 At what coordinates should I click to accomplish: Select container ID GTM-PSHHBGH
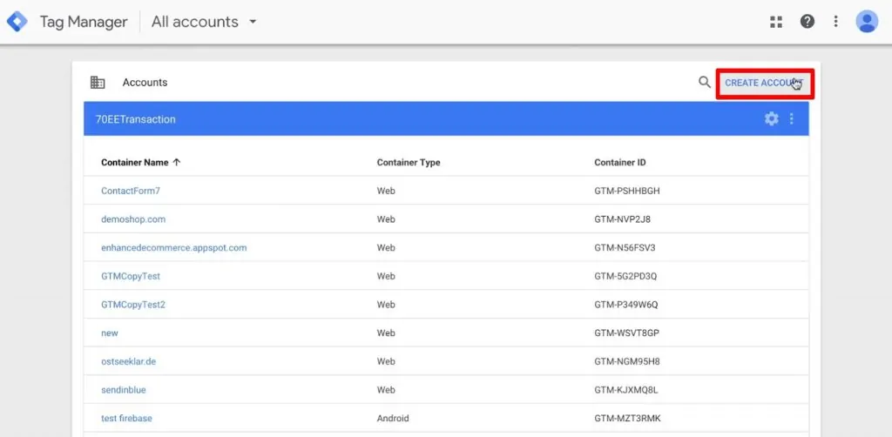(627, 191)
